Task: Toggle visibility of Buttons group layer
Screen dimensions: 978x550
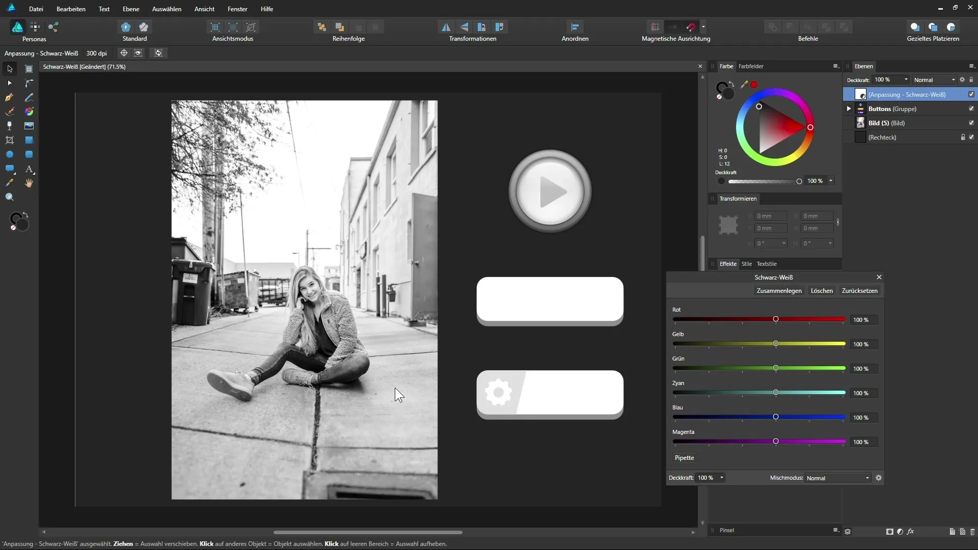Action: pos(971,108)
